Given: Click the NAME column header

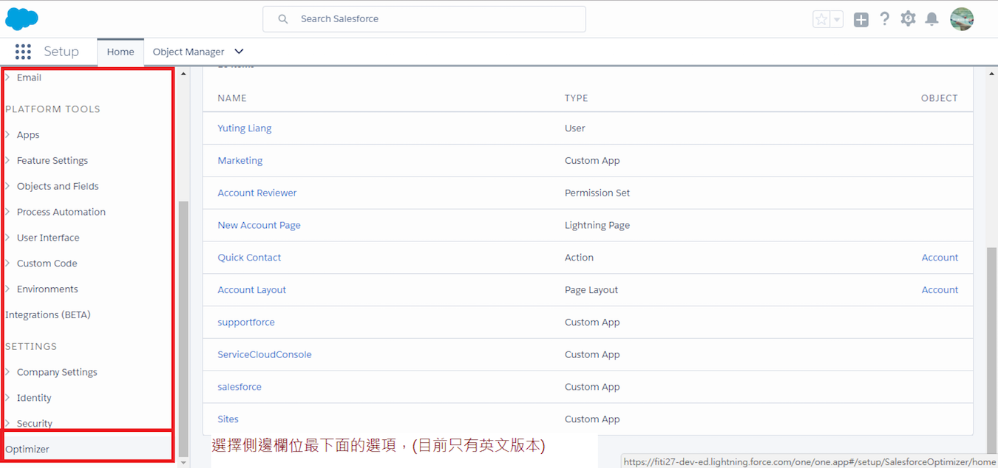Looking at the screenshot, I should tap(232, 98).
